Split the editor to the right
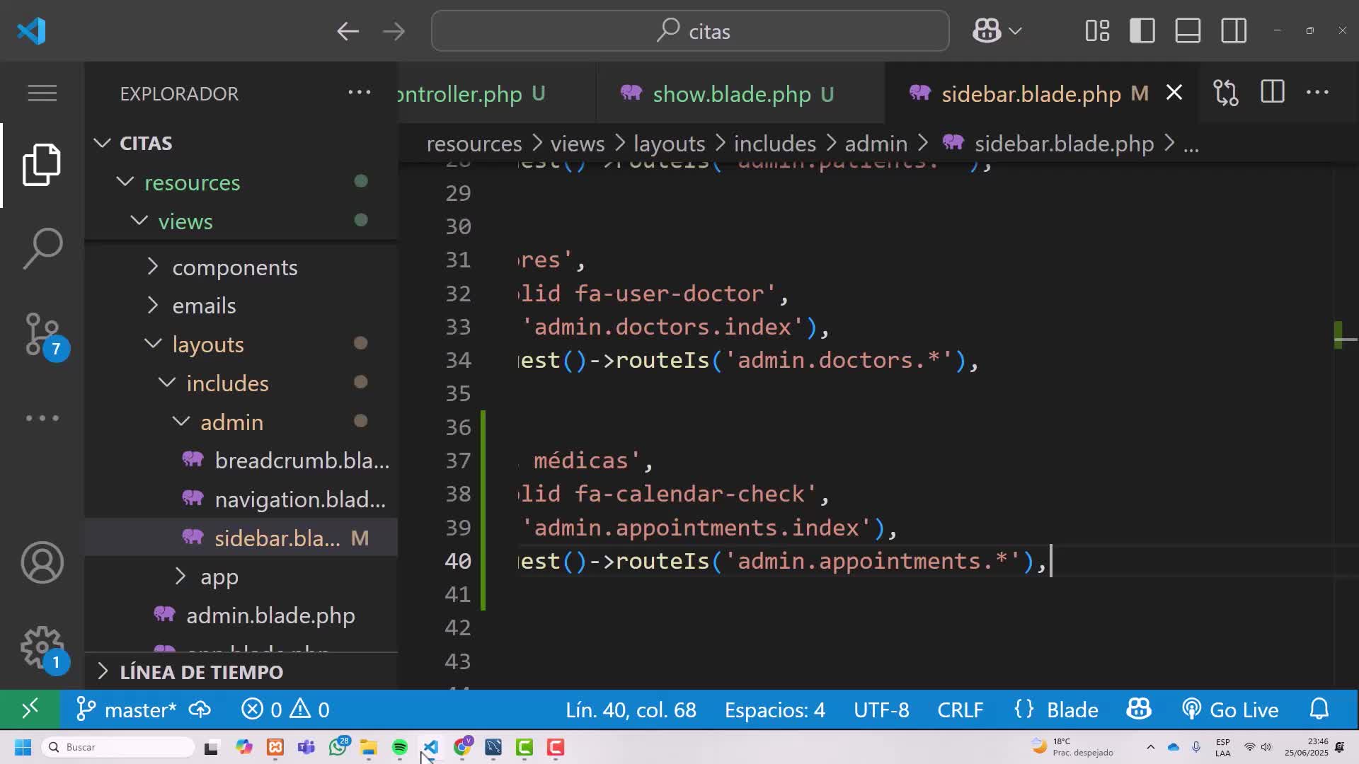1359x764 pixels. point(1272,93)
